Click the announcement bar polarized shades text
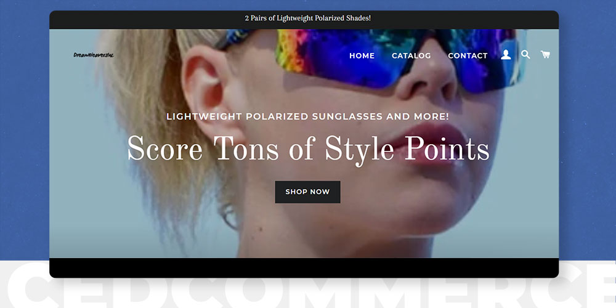Viewport: 616px width, 308px height. [x=308, y=18]
